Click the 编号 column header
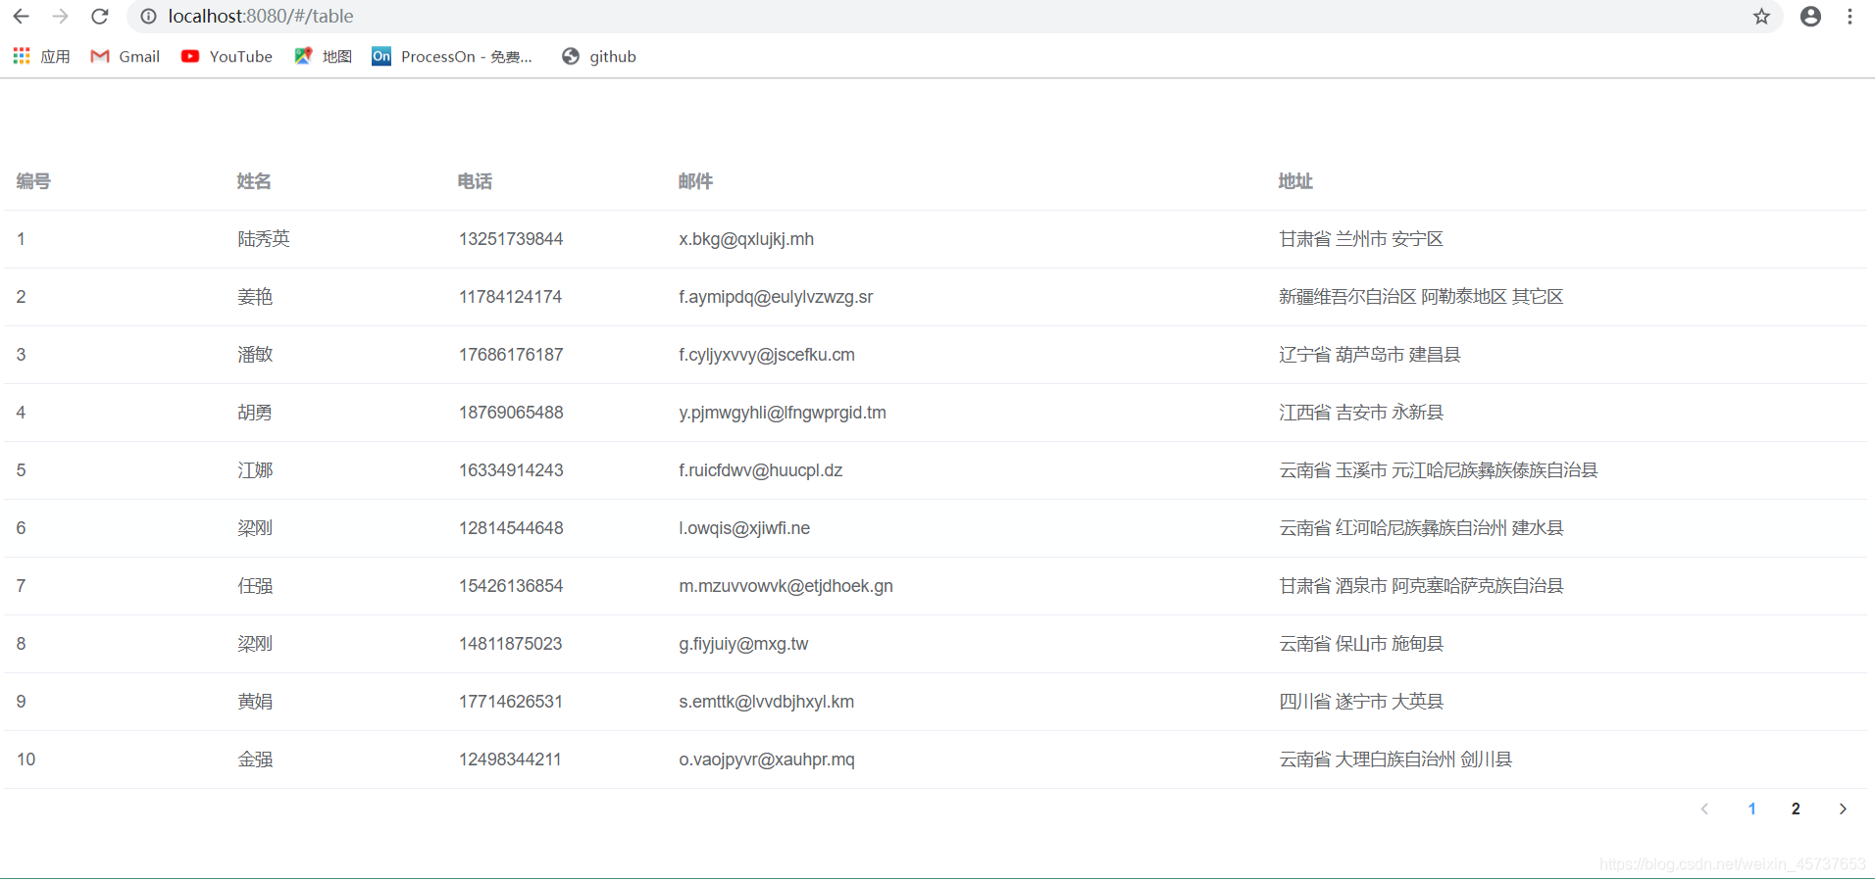This screenshot has height=882, width=1875. 33,181
